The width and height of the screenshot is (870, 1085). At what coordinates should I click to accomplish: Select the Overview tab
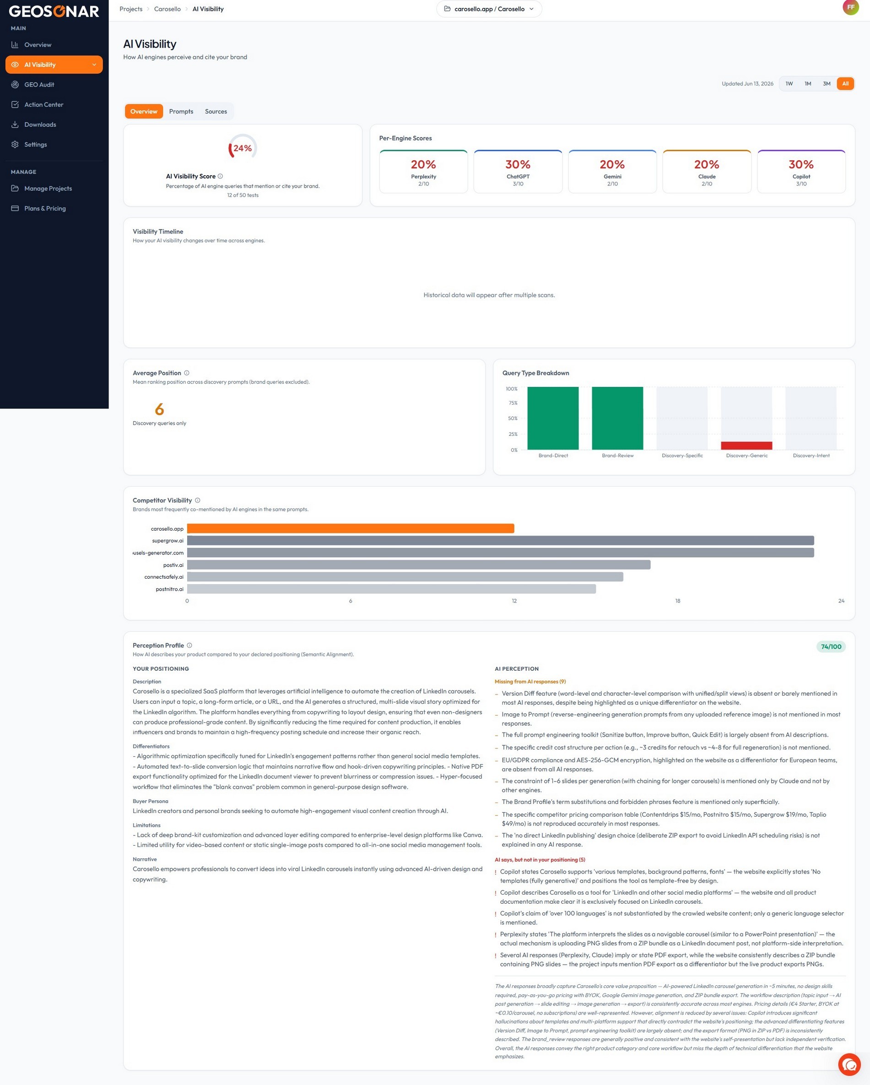coord(144,111)
